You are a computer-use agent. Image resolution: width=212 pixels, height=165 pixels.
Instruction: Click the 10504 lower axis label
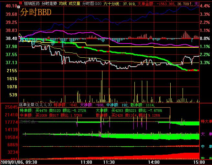pyautogui.click(x=11, y=137)
